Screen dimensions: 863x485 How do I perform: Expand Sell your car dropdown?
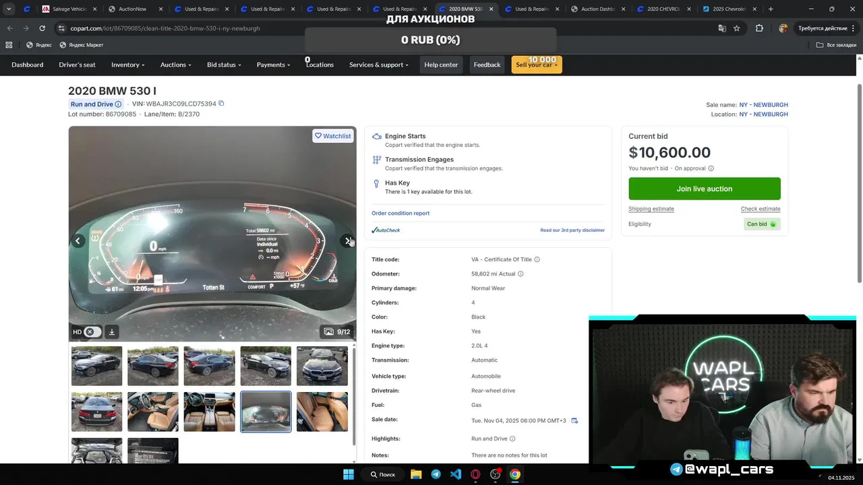(537, 65)
